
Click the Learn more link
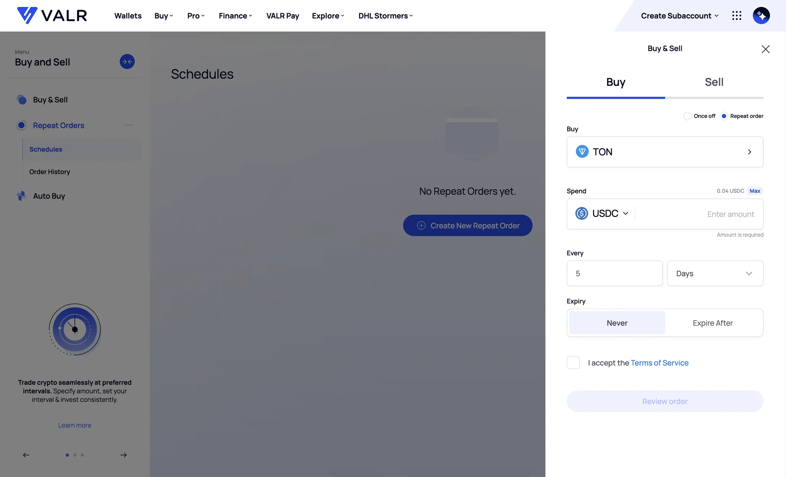click(x=75, y=425)
